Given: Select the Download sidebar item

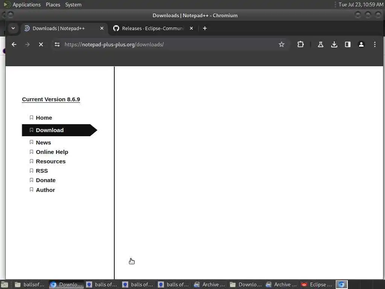Looking at the screenshot, I should (x=59, y=130).
